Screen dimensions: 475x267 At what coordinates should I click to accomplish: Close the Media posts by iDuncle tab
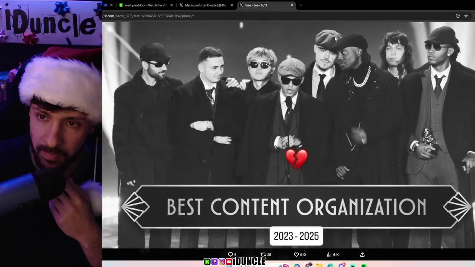232,5
